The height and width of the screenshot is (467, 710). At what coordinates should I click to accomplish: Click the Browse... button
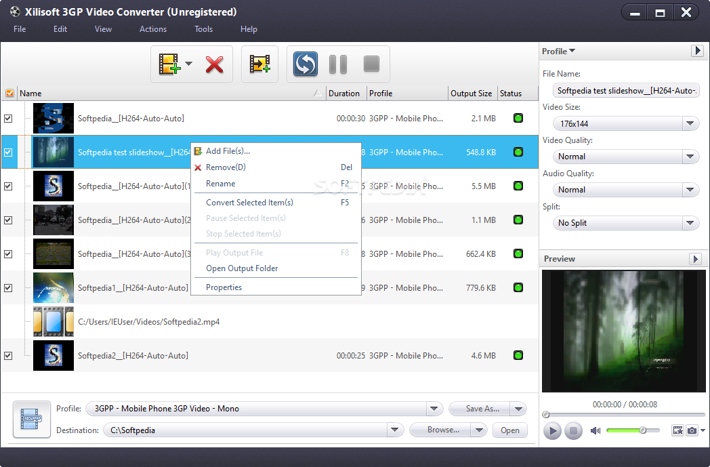click(x=440, y=430)
